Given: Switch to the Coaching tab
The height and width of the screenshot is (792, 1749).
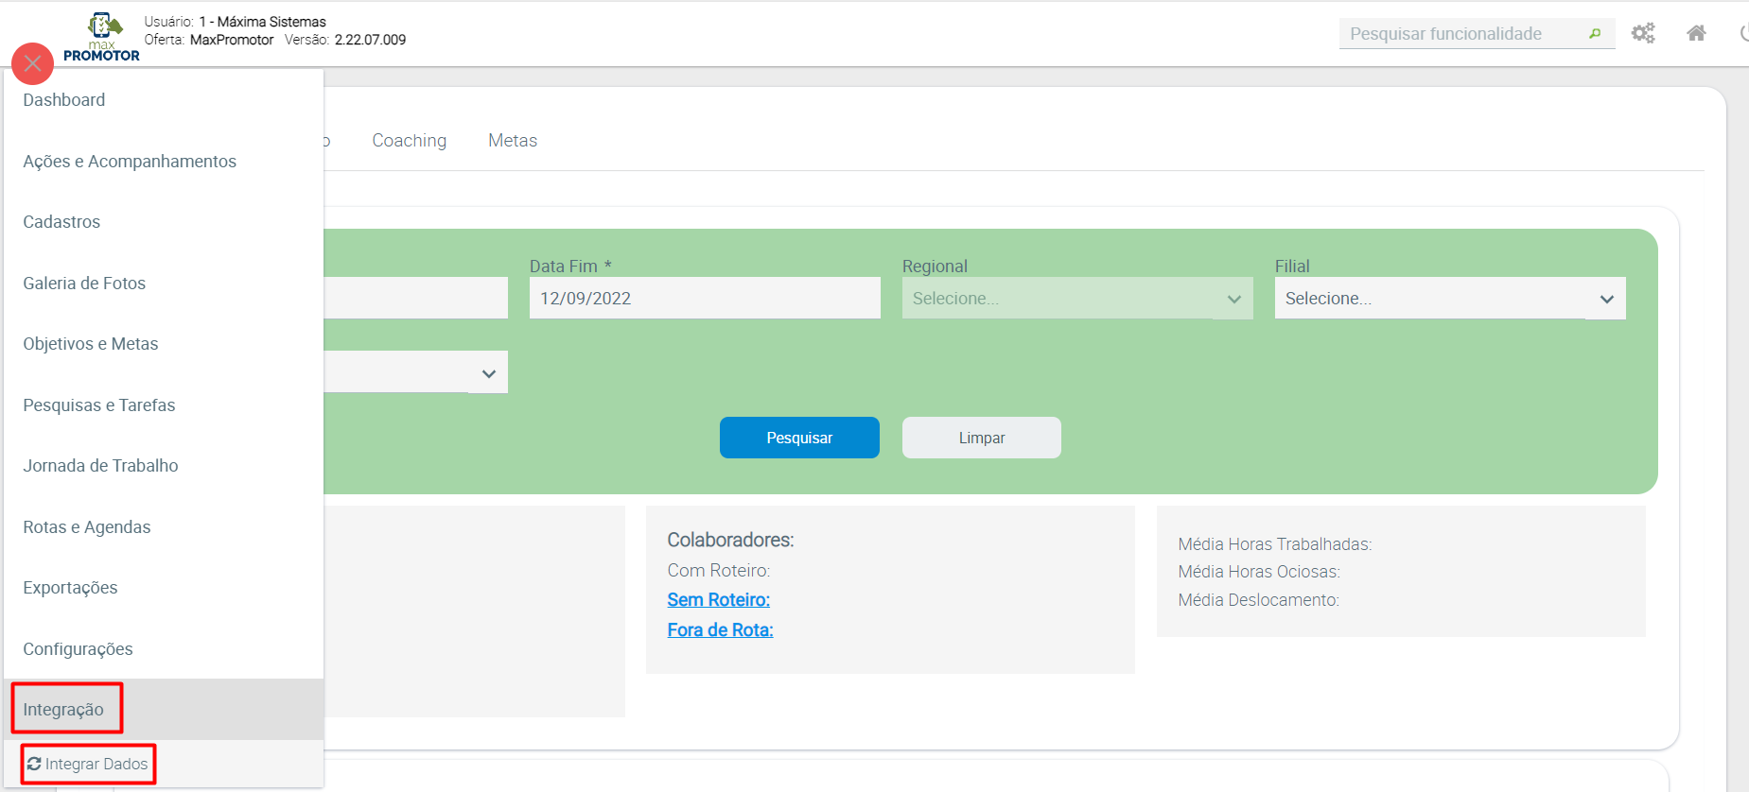Looking at the screenshot, I should coord(409,141).
